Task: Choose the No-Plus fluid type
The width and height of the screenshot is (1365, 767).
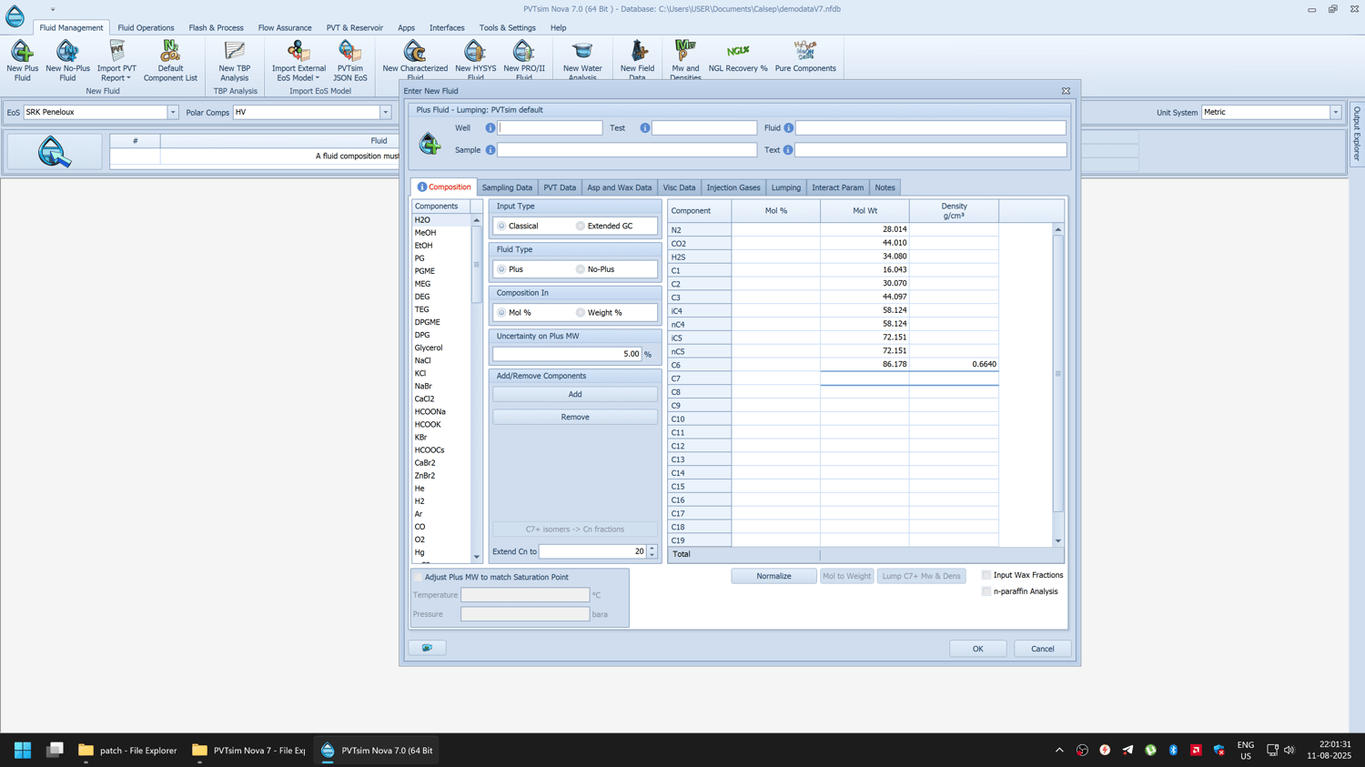Action: [x=581, y=269]
